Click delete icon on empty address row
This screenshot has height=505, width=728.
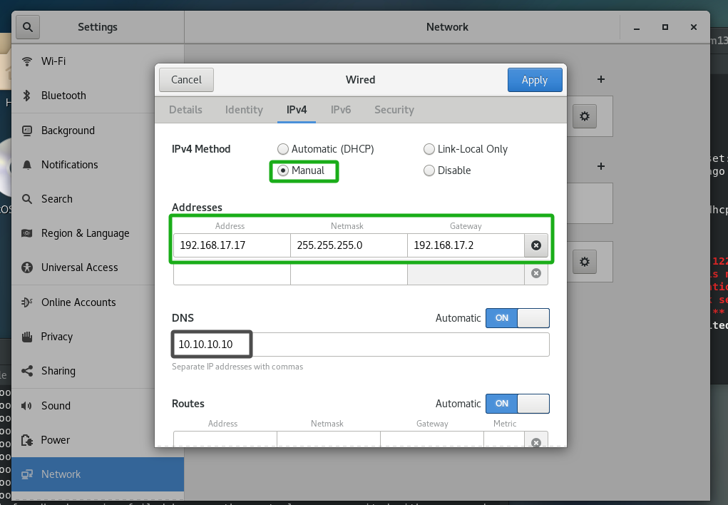536,273
